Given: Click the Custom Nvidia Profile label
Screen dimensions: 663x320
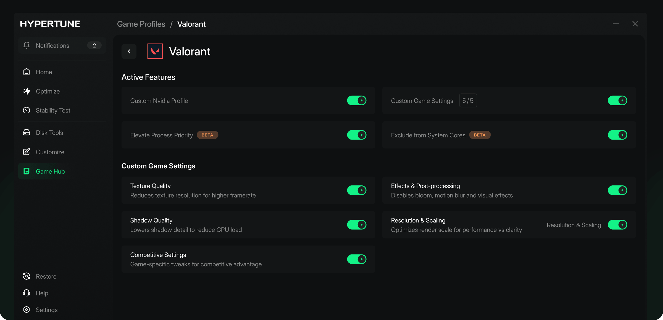Looking at the screenshot, I should (159, 101).
